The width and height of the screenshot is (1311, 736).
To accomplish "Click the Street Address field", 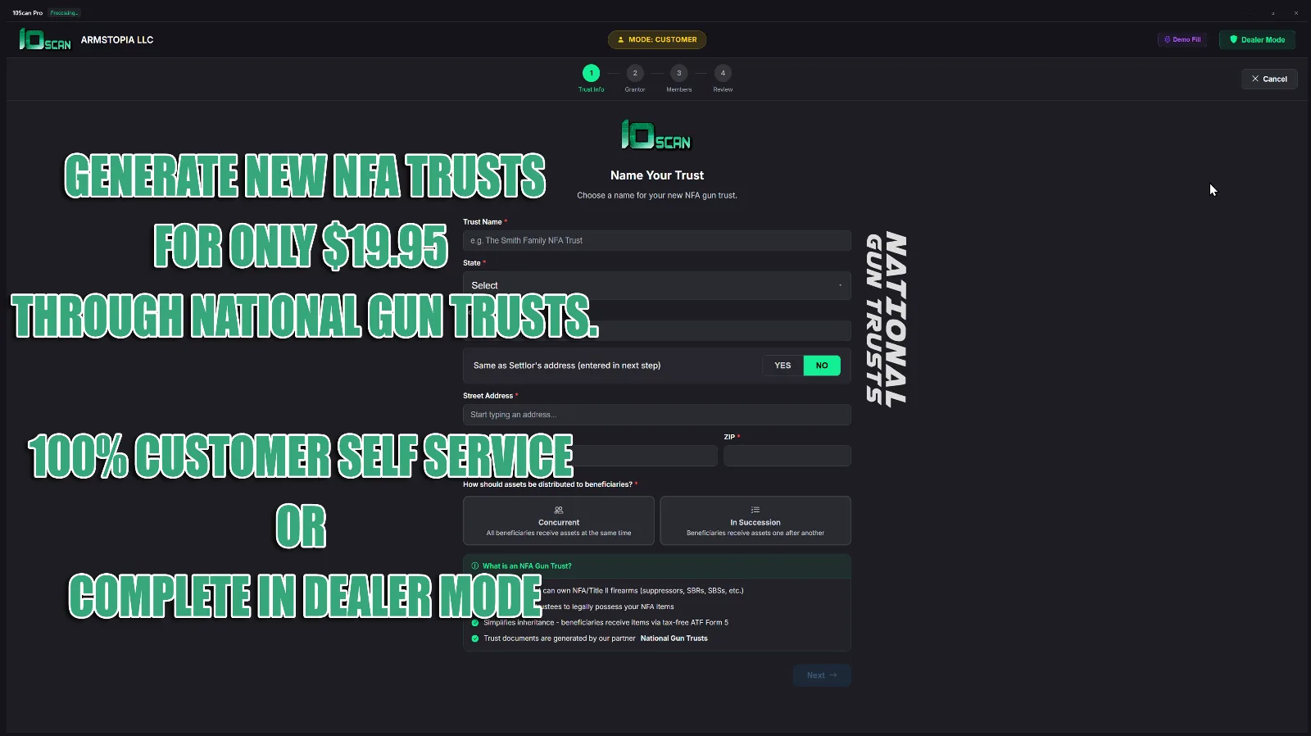I will pyautogui.click(x=656, y=415).
